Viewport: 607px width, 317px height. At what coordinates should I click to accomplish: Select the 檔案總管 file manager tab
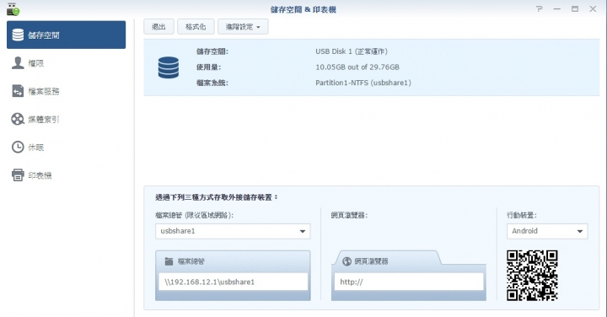(233, 261)
